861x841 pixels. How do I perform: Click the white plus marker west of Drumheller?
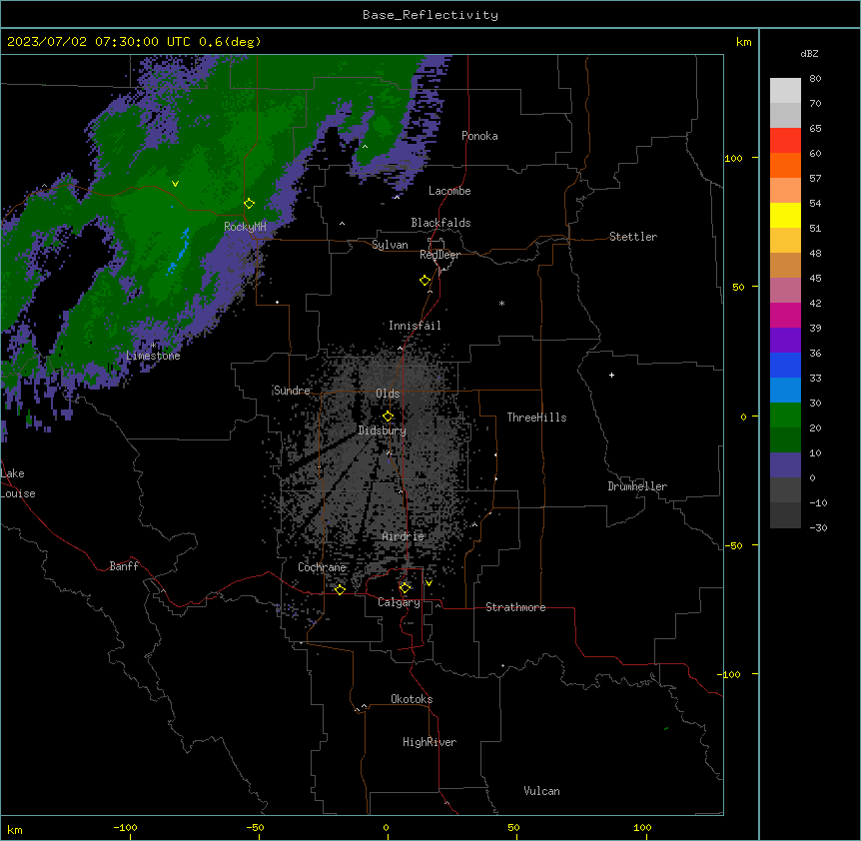coord(611,375)
